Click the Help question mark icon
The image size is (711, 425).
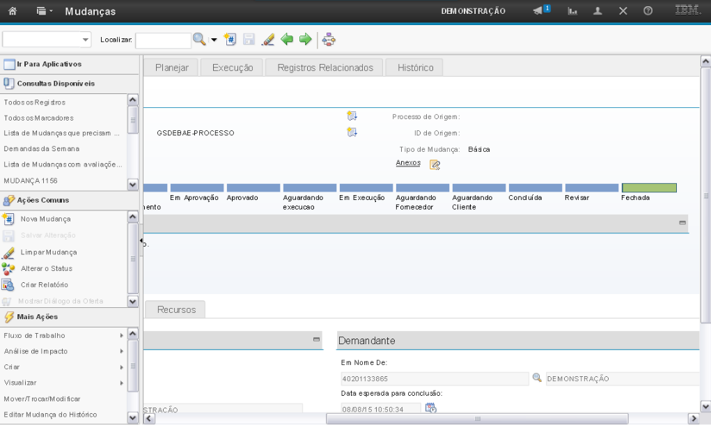coord(648,12)
